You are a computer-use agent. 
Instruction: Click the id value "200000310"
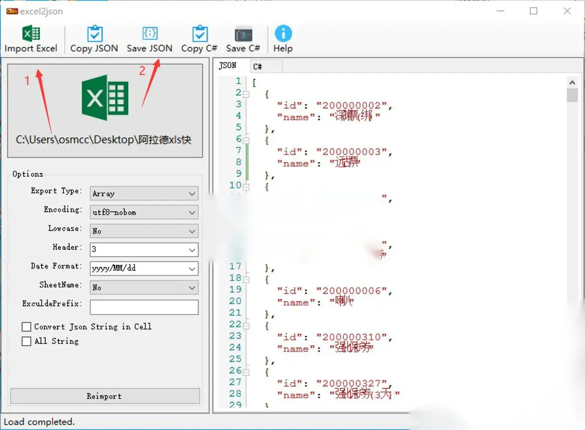click(x=352, y=337)
